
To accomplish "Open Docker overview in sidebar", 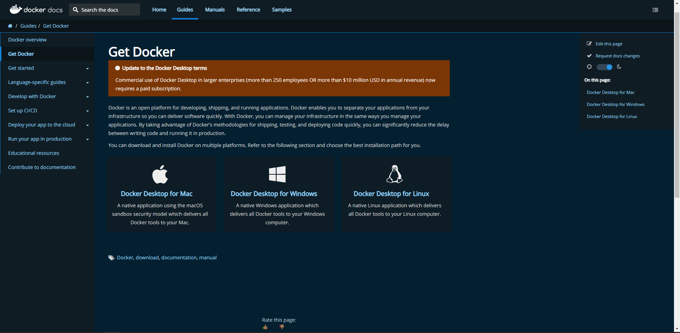I will [27, 40].
